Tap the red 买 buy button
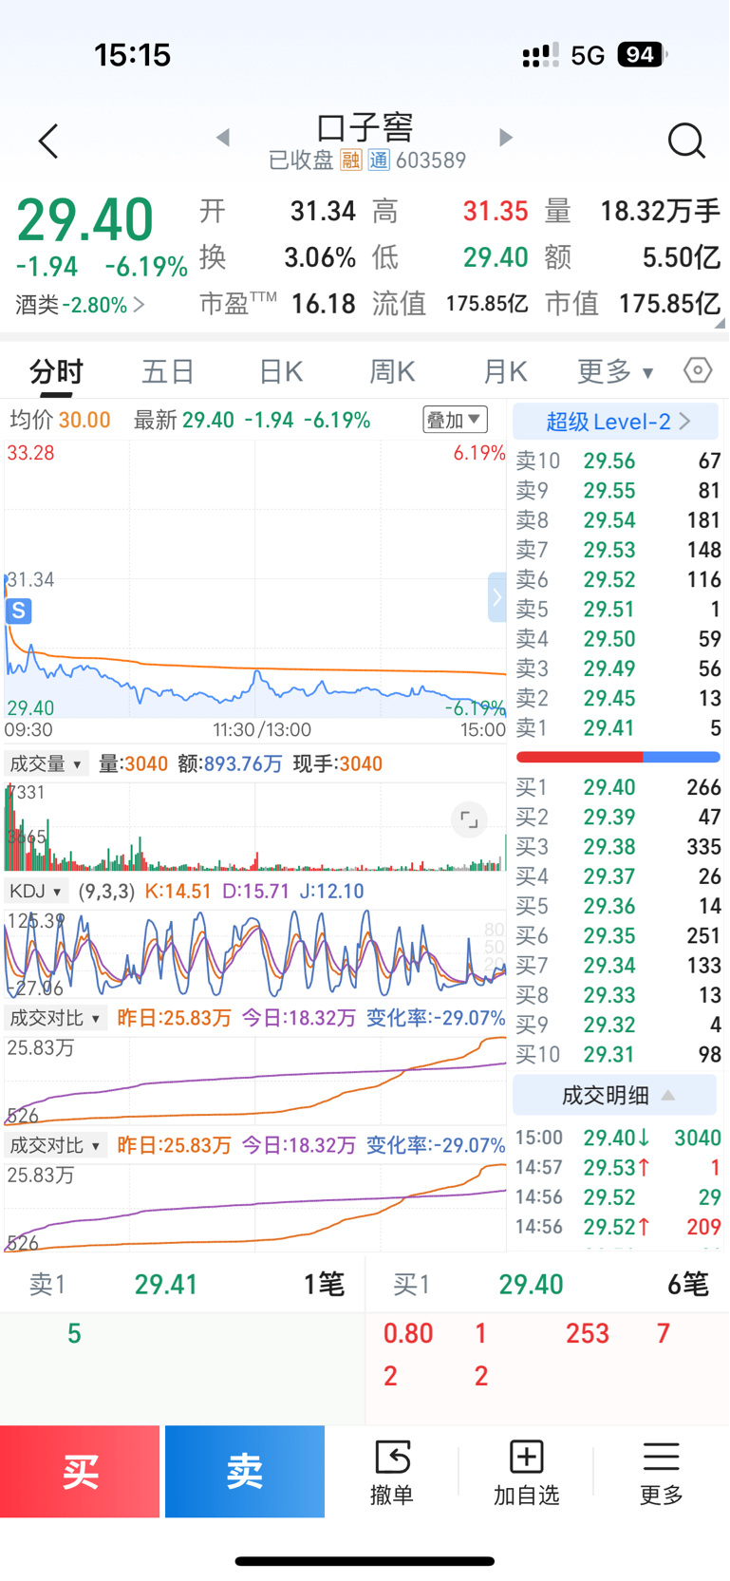Image resolution: width=730 pixels, height=1581 pixels. point(80,1472)
